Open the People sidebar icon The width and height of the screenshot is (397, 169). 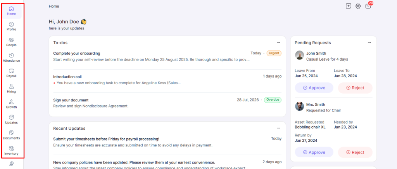(11, 42)
